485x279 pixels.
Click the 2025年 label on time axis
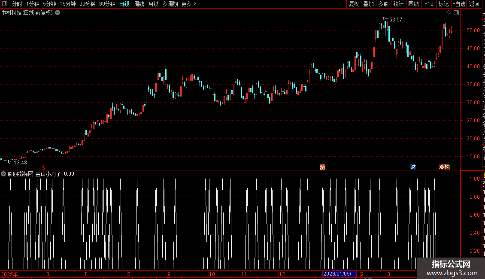click(x=9, y=274)
